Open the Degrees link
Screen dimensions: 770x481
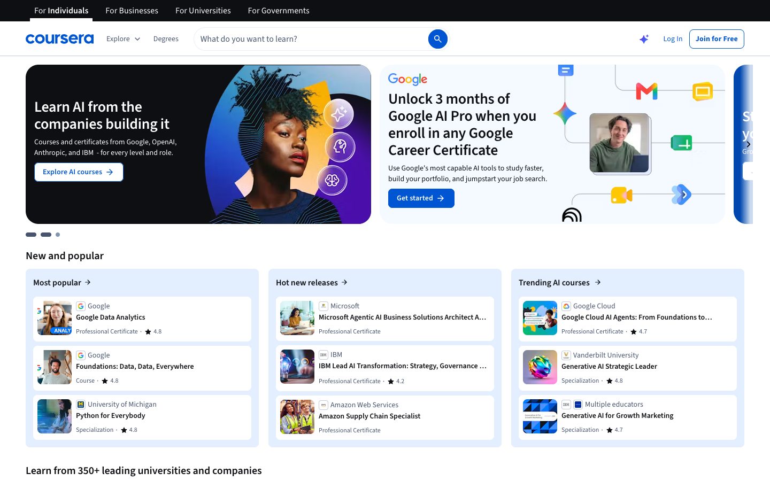pos(166,39)
